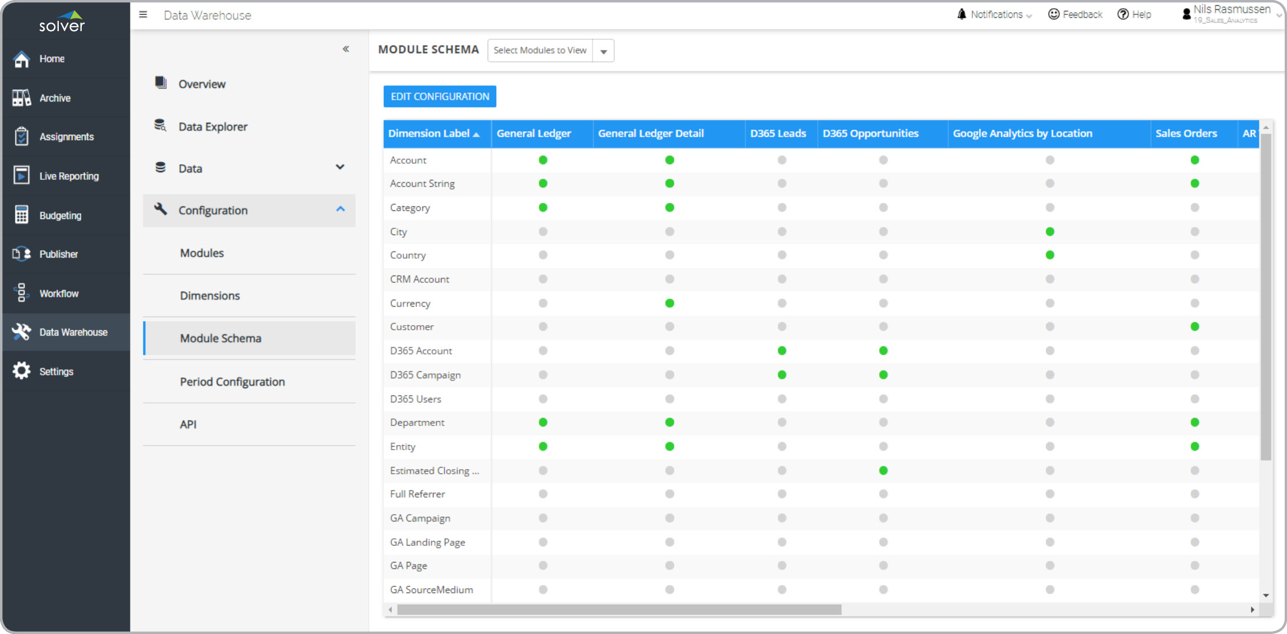
Task: Open Data Warehouse tools icon
Action: click(21, 332)
